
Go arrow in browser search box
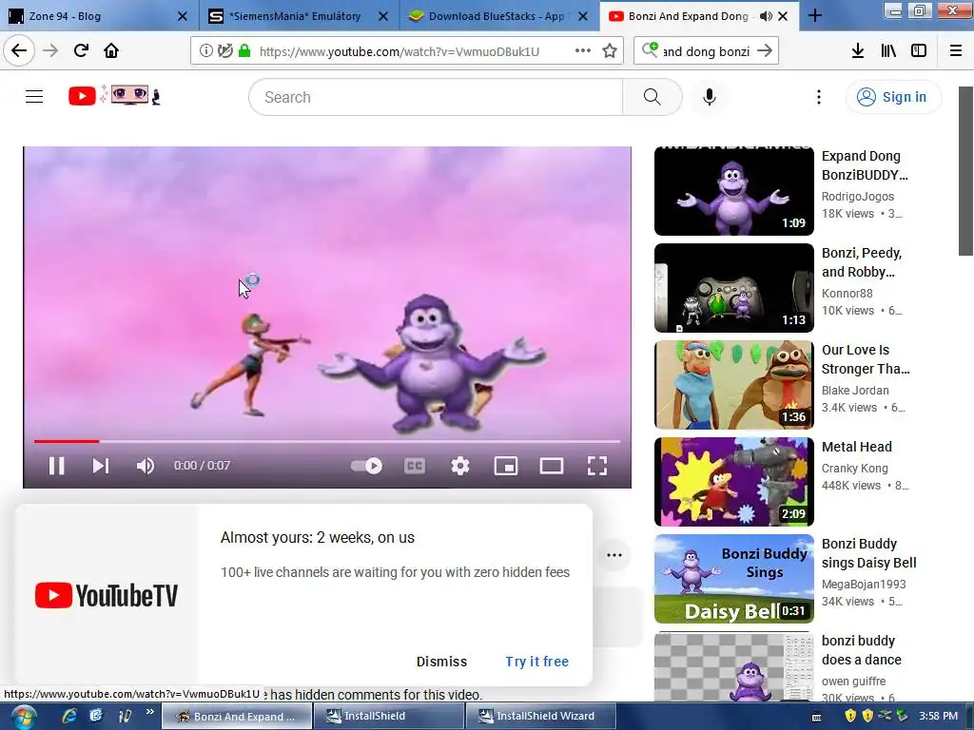coord(765,51)
